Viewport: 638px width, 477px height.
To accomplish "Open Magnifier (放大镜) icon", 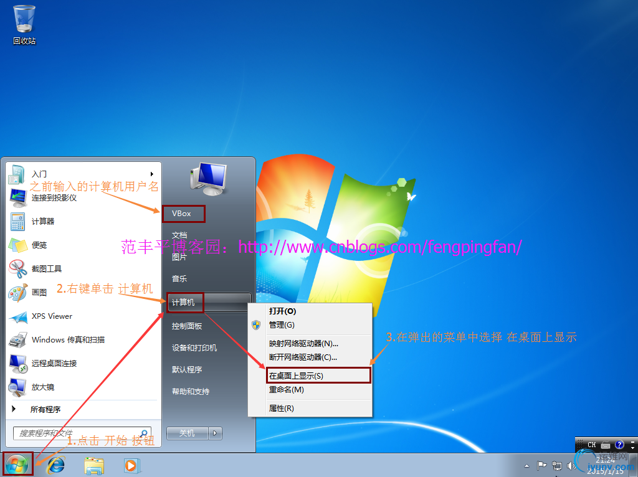I will click(17, 387).
